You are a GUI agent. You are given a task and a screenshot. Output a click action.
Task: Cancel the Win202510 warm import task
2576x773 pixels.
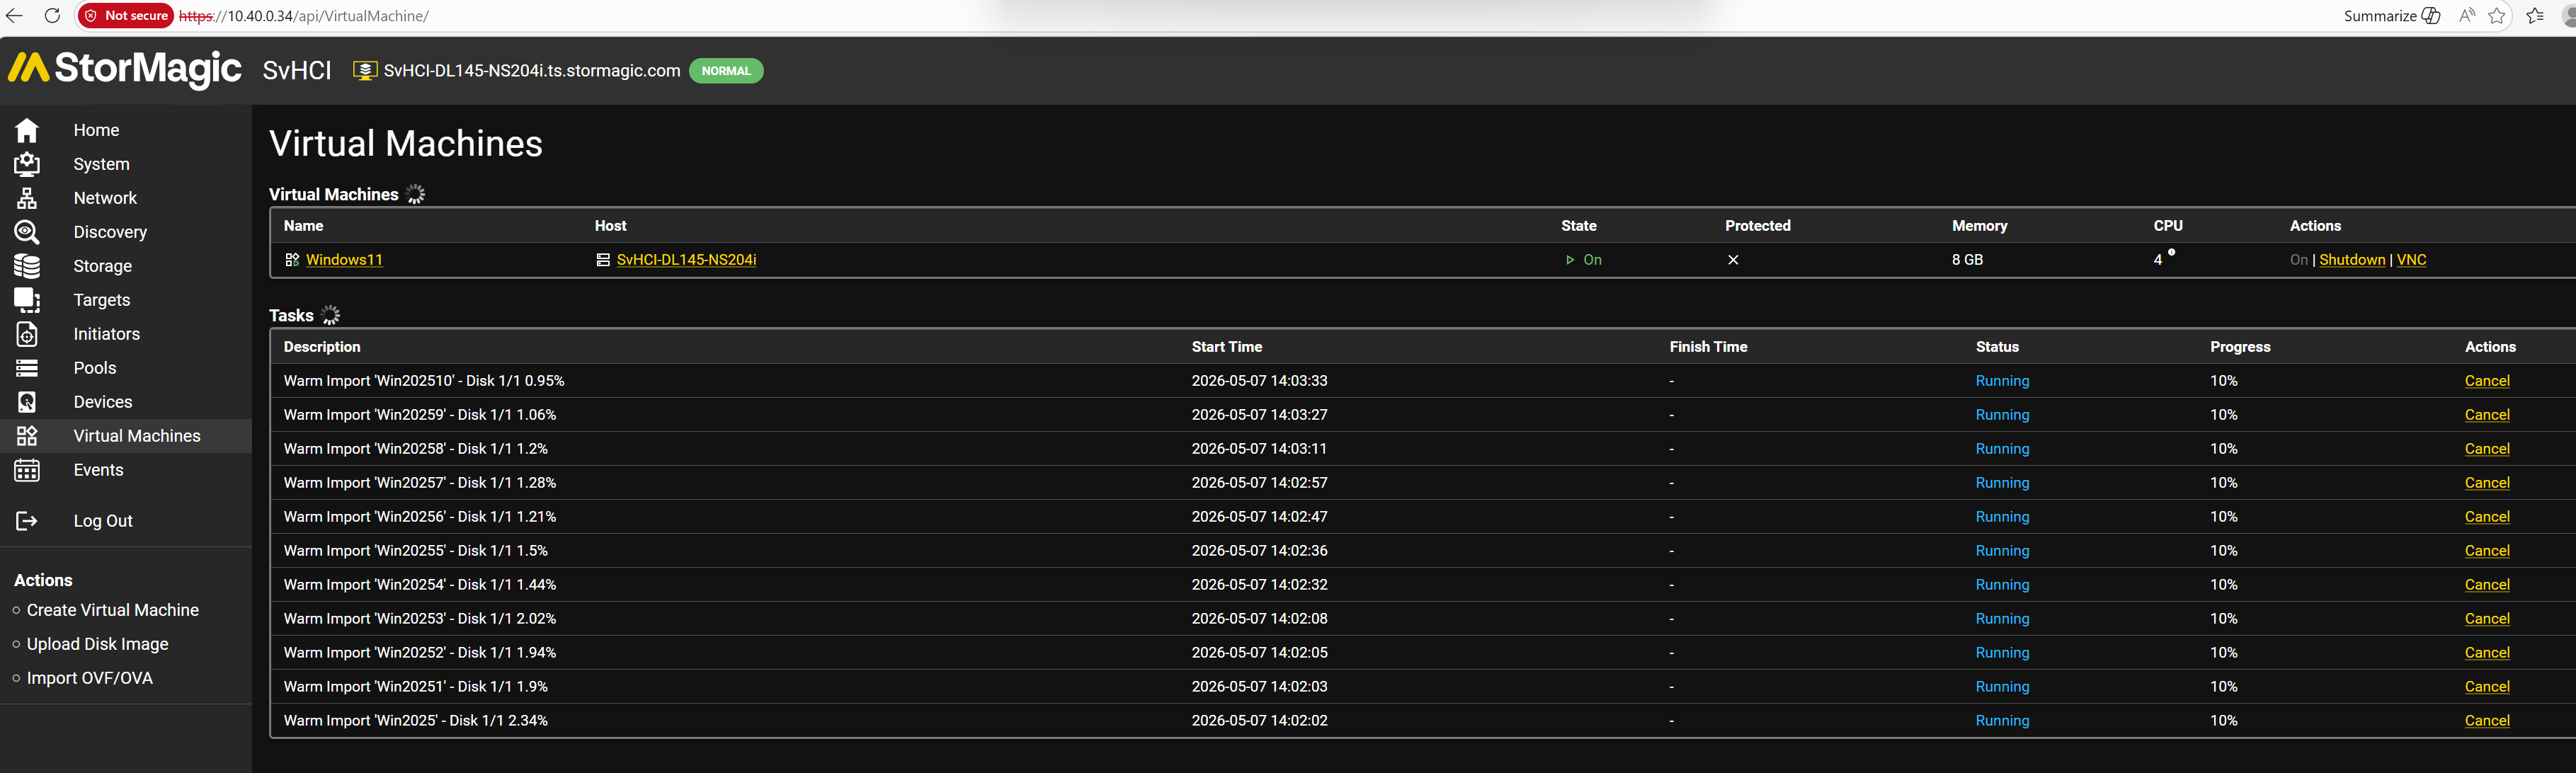pyautogui.click(x=2487, y=381)
